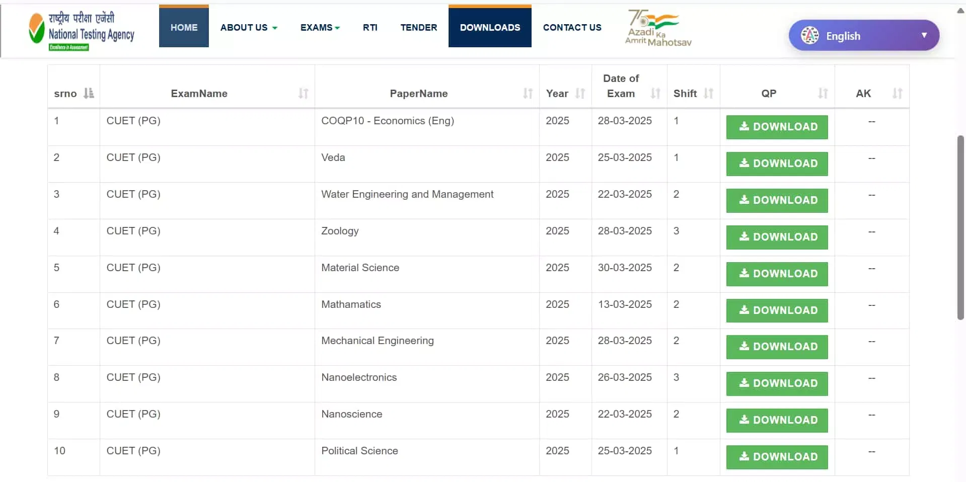Download the Political Science question paper

click(777, 457)
